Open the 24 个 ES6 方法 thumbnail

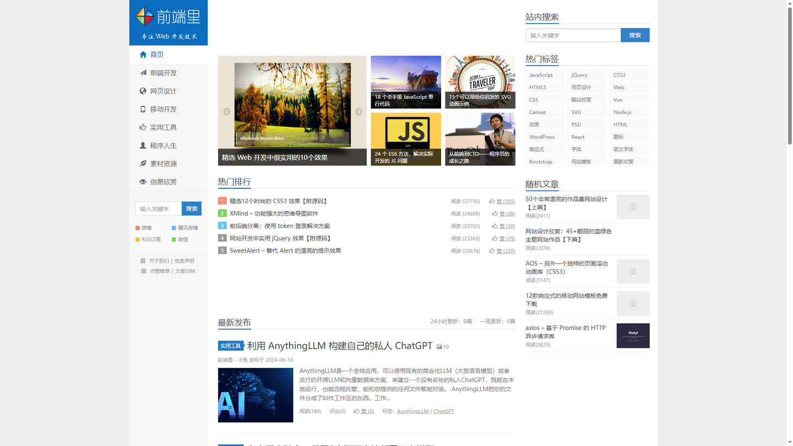pos(406,139)
